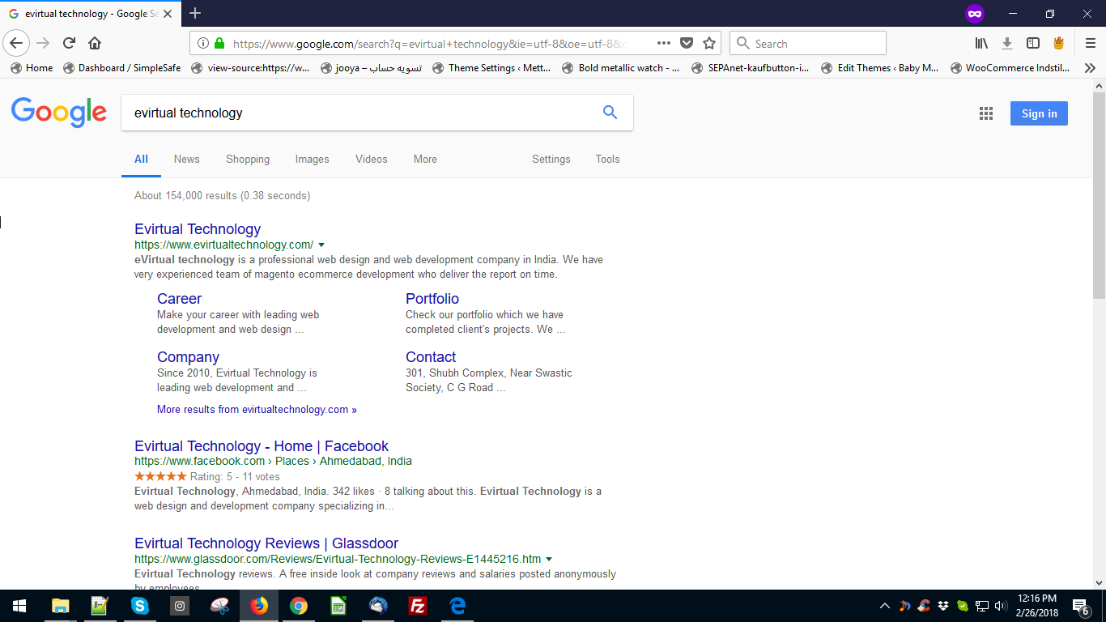Open the Action Center notifications icon
Viewport: 1106px width, 622px height.
pos(1080,606)
